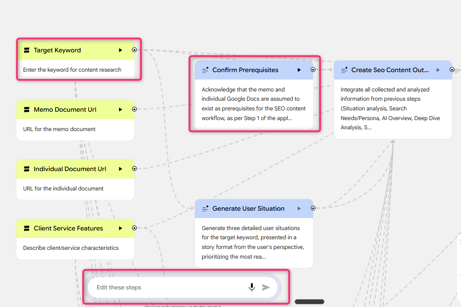Click the microphone icon in edit box
The image size is (461, 307).
251,287
